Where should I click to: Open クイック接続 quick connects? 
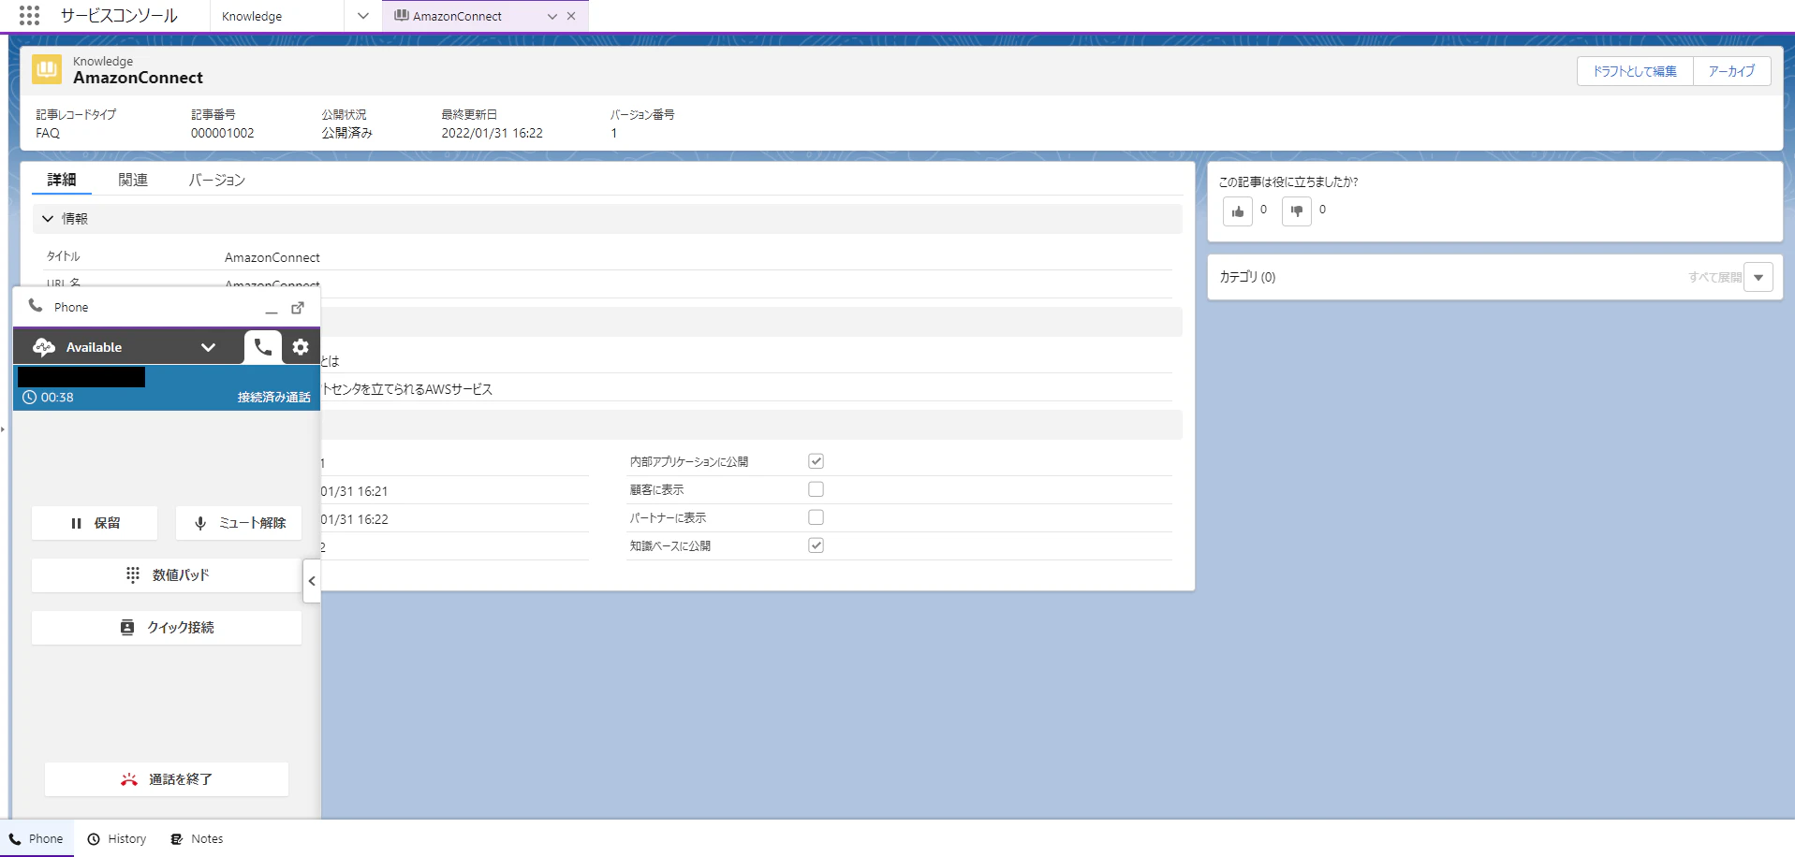coord(167,628)
